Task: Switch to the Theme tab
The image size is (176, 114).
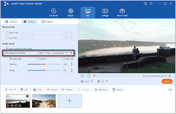Action: (x=11, y=22)
